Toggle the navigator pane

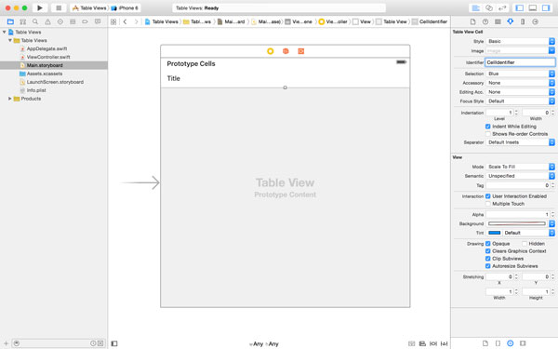(x=520, y=7)
